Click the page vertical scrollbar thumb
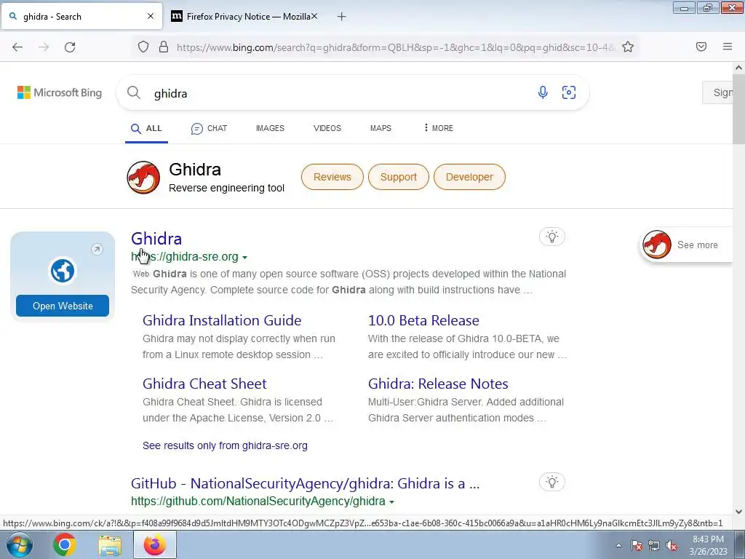Screen dimensions: 745x559 pyautogui.click(x=738, y=108)
